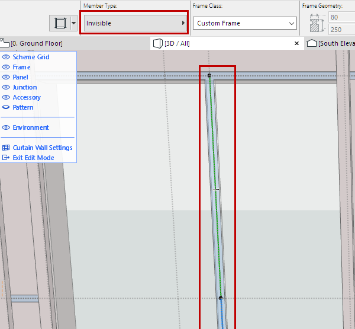Expand the Frame Class Custom Frame dropdown
This screenshot has height=329, width=355.
pyautogui.click(x=245, y=23)
